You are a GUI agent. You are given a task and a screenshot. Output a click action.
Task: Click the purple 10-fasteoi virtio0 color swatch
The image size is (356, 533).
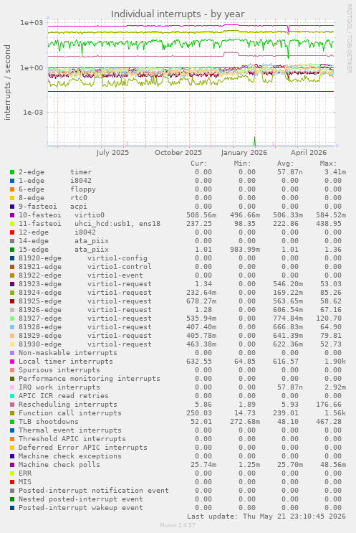(x=12, y=215)
